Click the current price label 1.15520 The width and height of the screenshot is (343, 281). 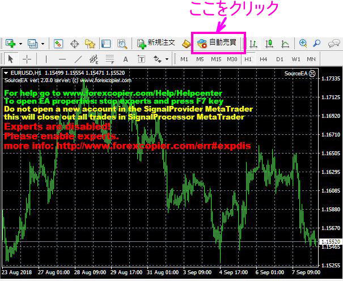pyautogui.click(x=329, y=242)
